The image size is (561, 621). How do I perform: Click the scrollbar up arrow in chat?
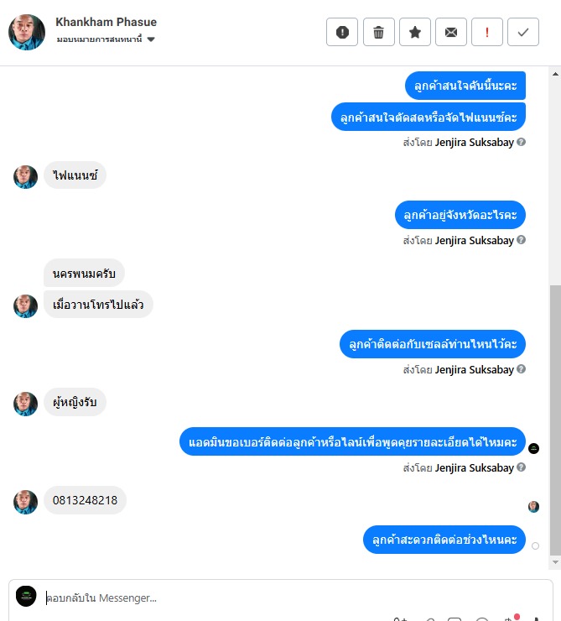coord(555,74)
